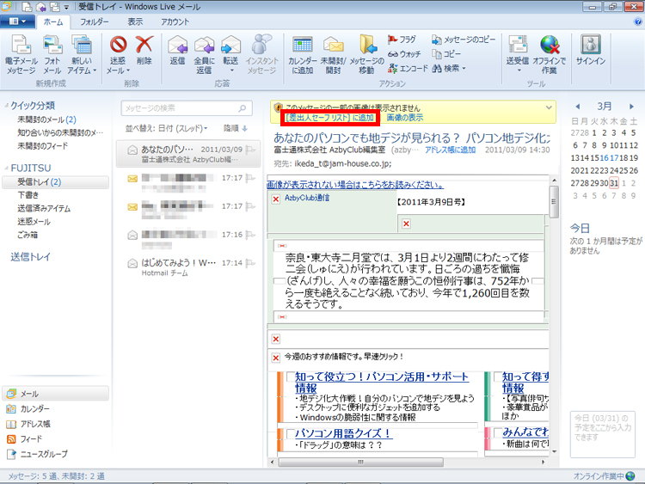Open the 下書き folder
The image size is (645, 484).
(x=28, y=195)
